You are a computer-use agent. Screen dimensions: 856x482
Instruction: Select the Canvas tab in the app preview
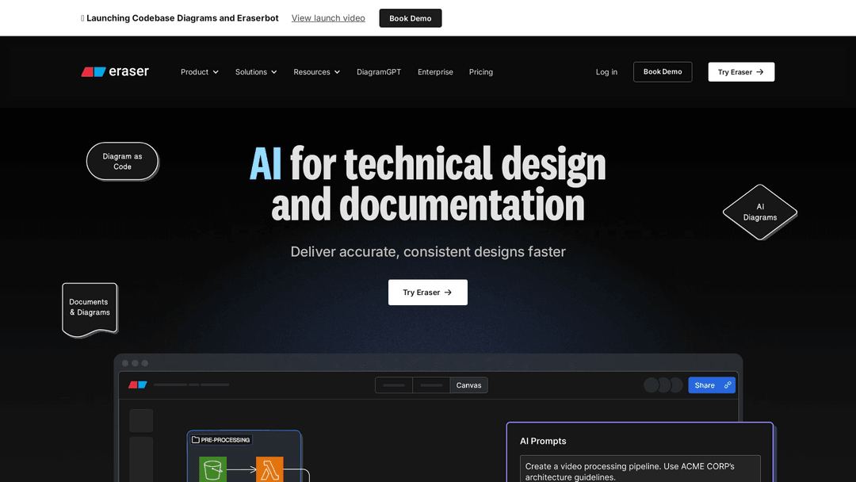[x=468, y=384]
